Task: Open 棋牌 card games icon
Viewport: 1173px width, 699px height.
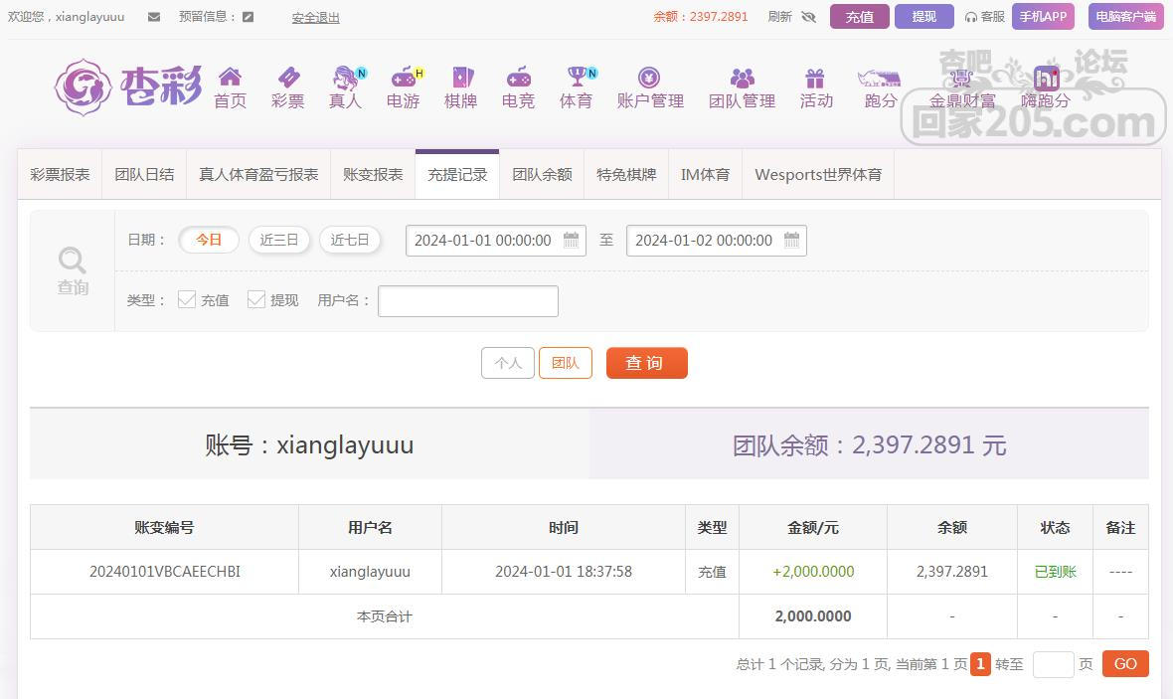Action: [x=461, y=77]
